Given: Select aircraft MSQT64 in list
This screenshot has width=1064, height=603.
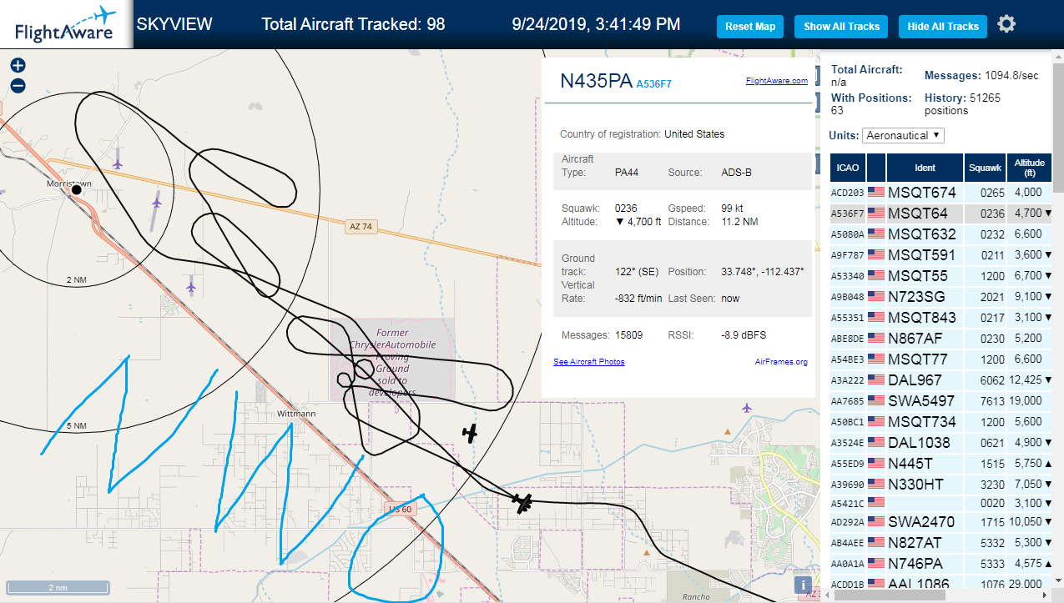Looking at the screenshot, I should tap(941, 214).
